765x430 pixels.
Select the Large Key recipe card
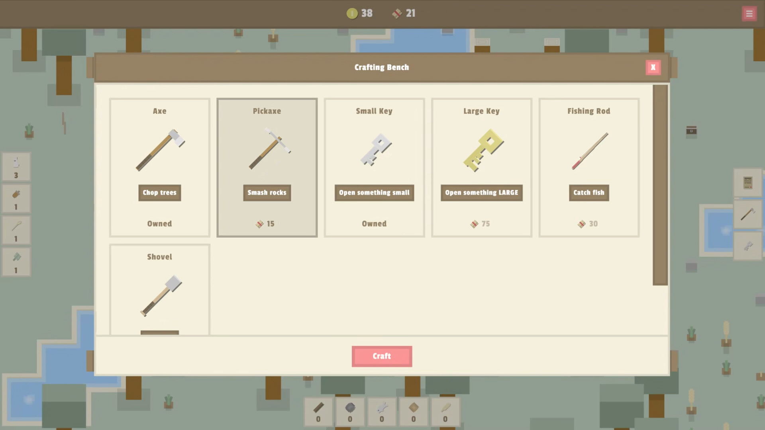pos(481,167)
